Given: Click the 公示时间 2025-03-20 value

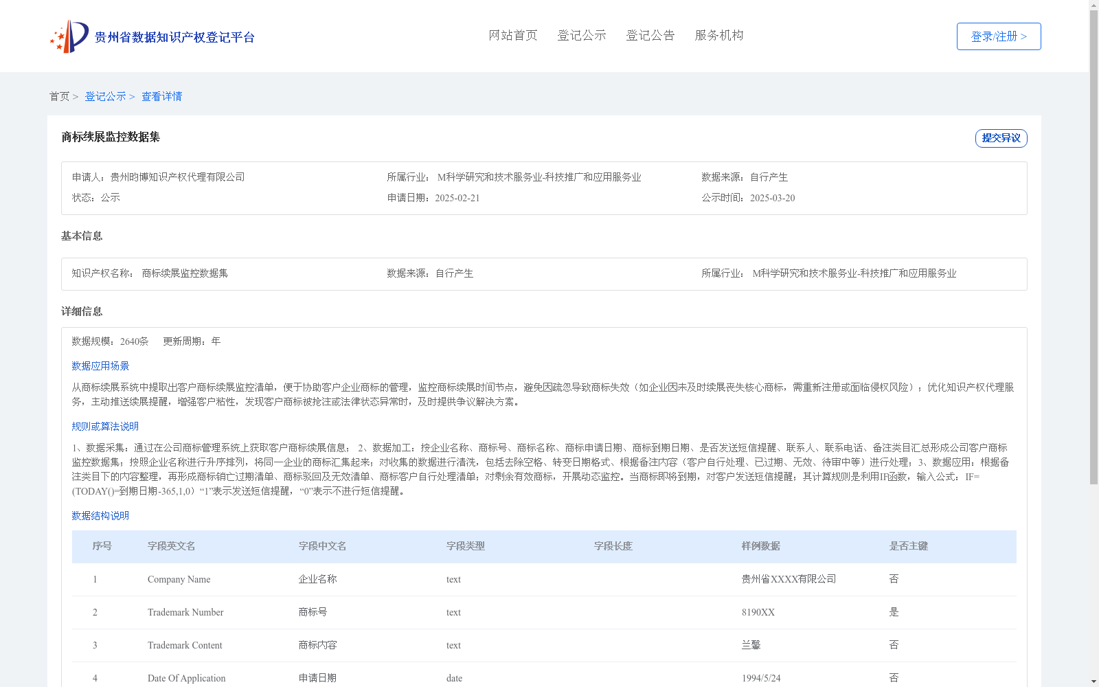Looking at the screenshot, I should coord(773,198).
